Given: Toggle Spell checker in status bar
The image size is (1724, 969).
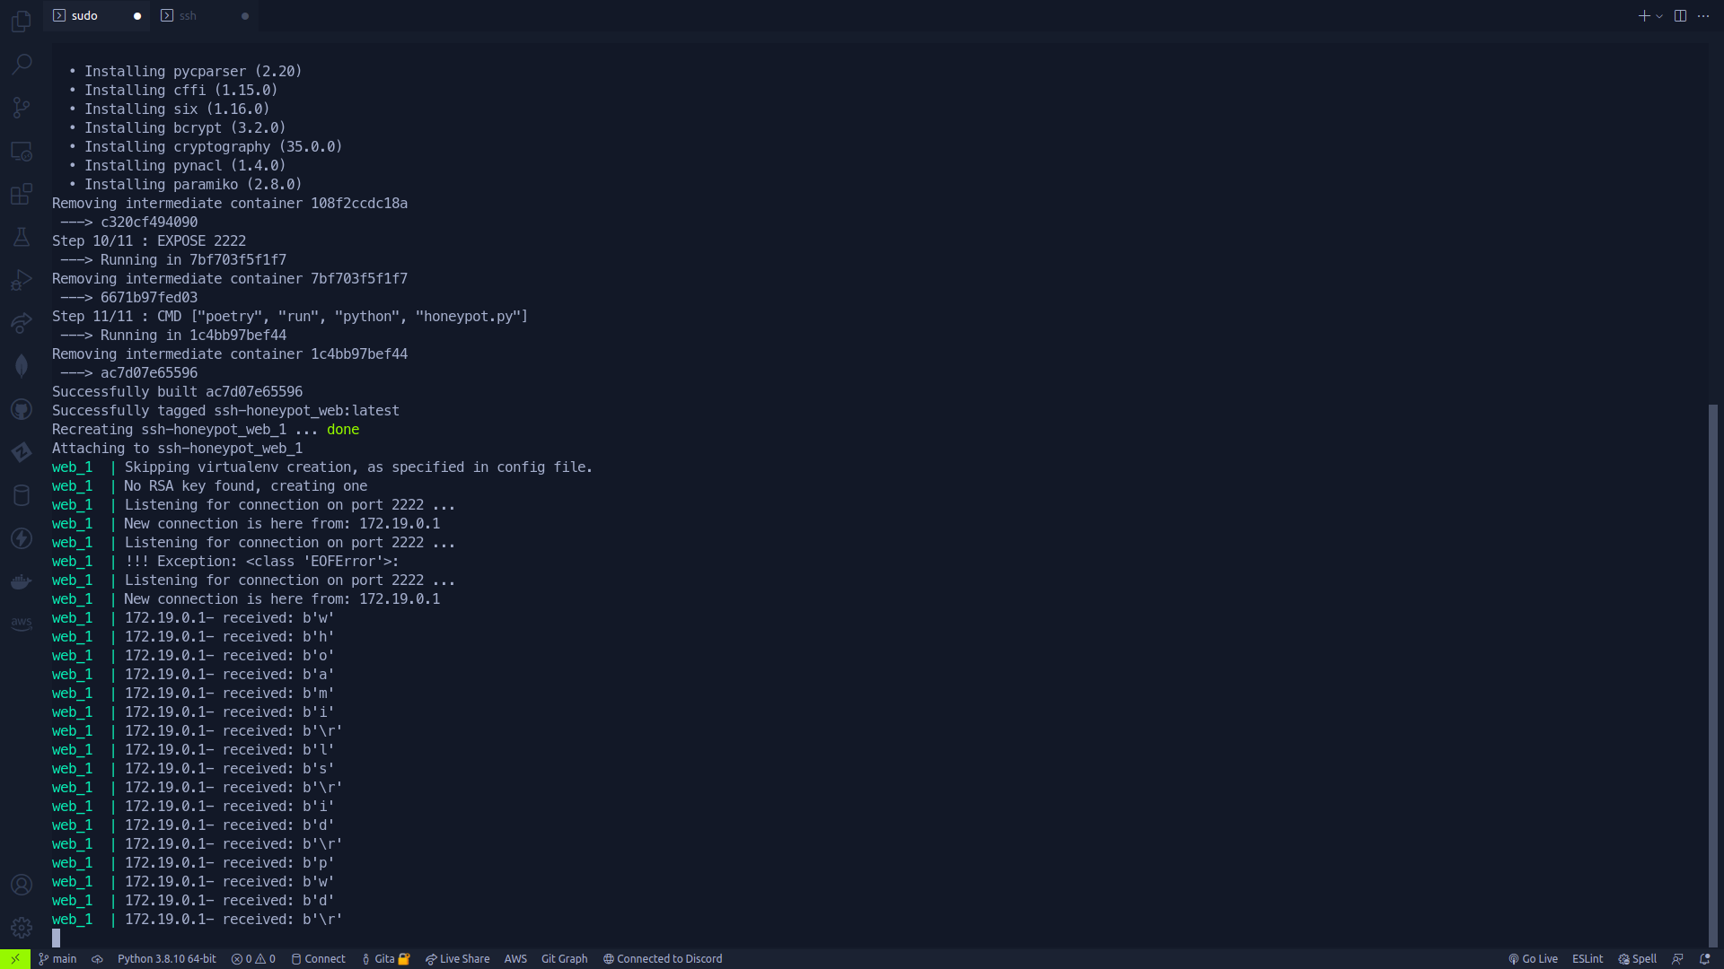Looking at the screenshot, I should pos(1637,958).
